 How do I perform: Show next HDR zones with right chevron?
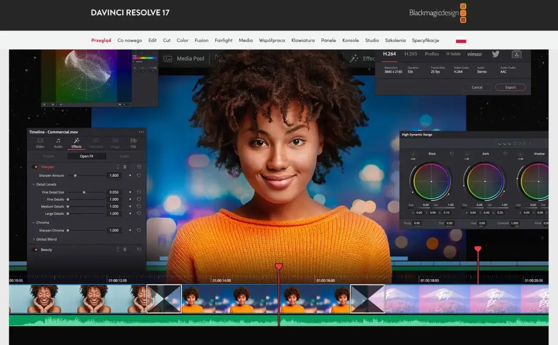point(530,143)
